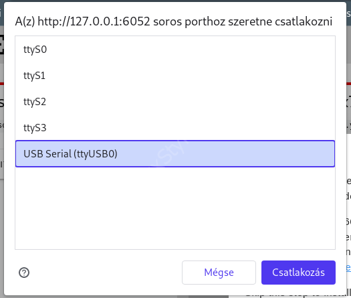351x298 pixels.
Task: Click the cut-off 'Skip this step' text below dialog
Action: (298, 295)
